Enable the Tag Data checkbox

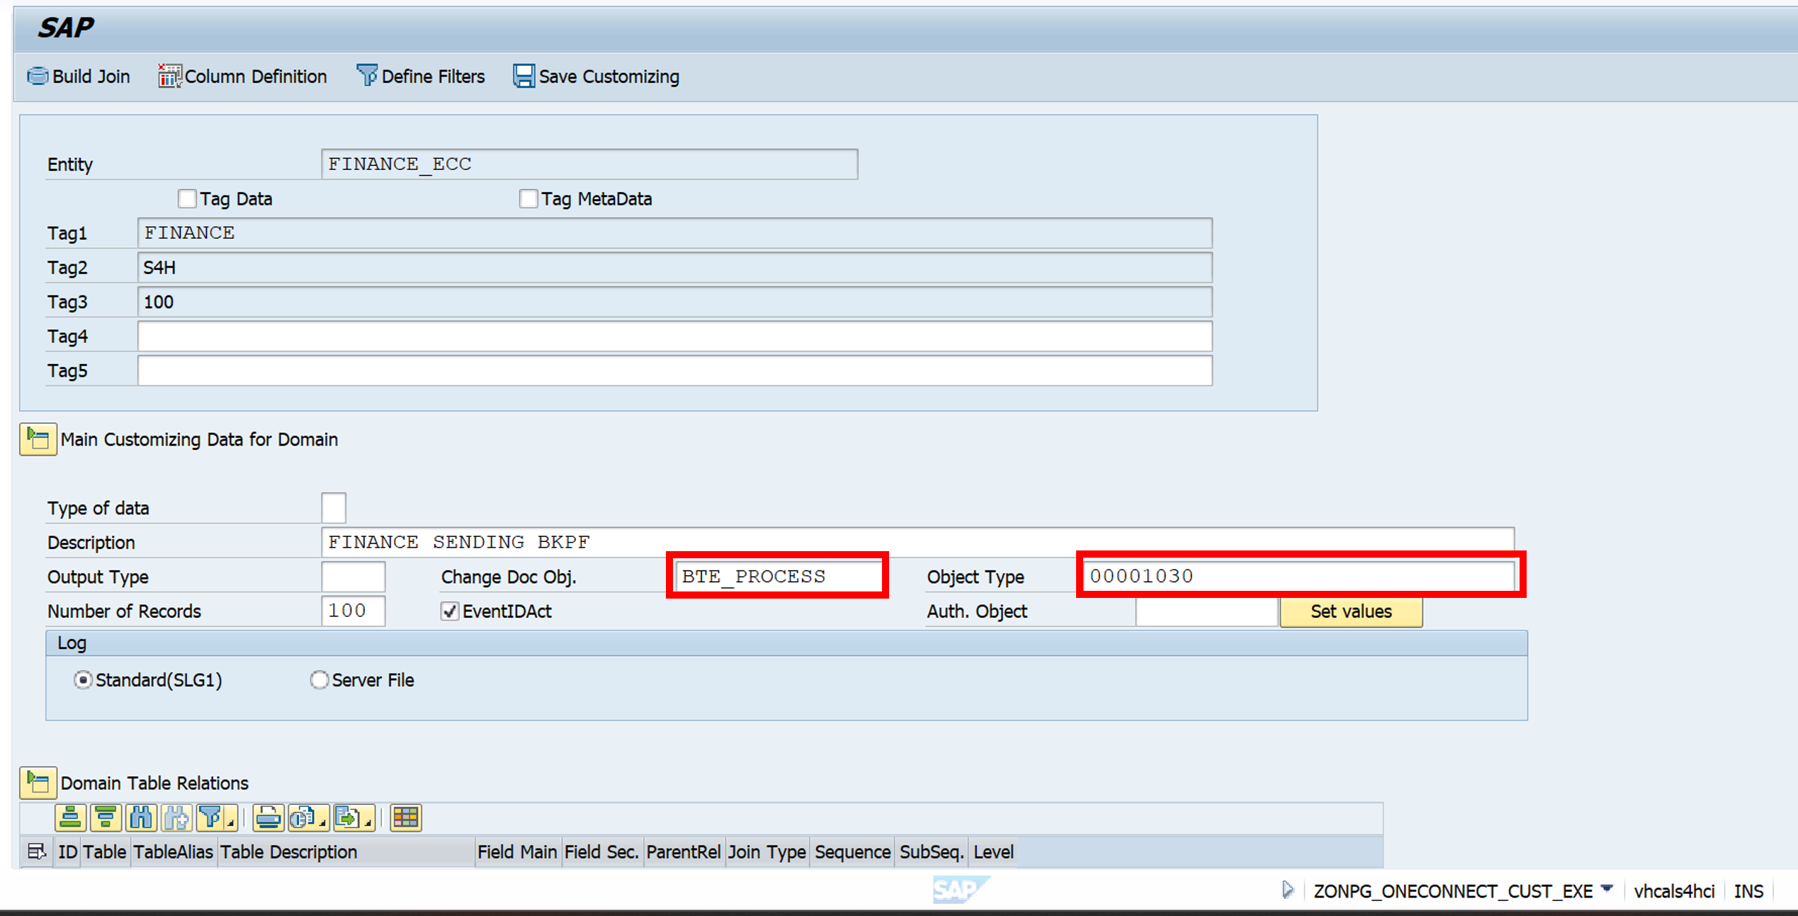pyautogui.click(x=187, y=199)
